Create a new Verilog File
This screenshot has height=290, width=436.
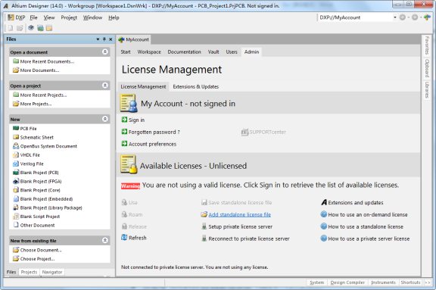point(28,164)
